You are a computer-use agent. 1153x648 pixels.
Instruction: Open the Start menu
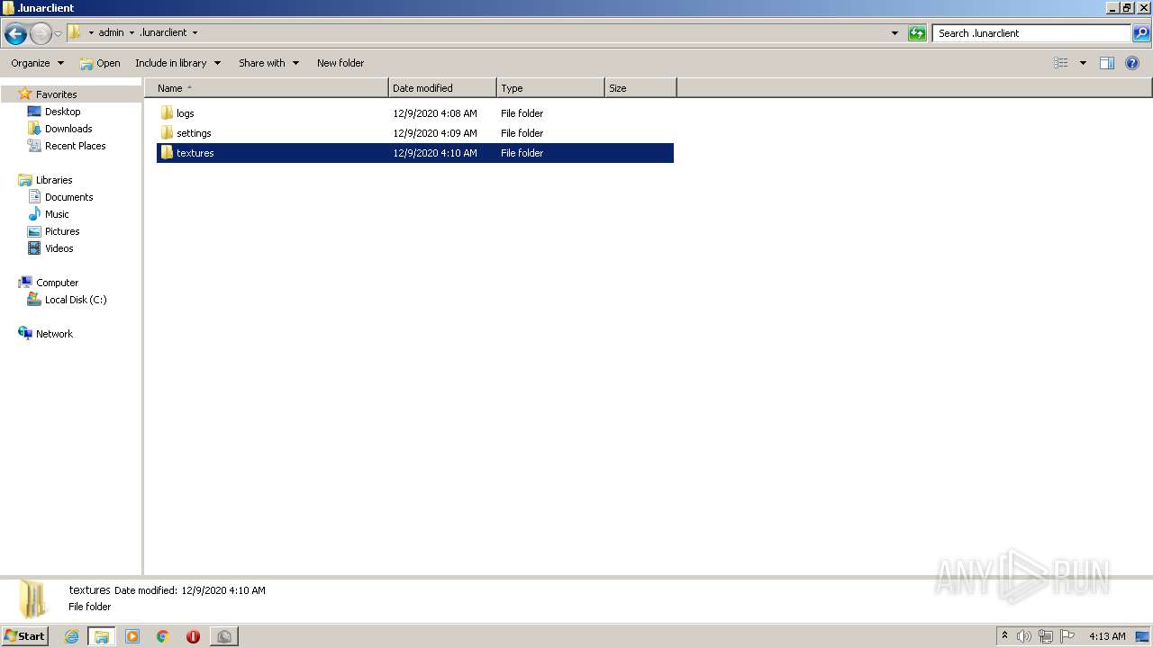[25, 636]
